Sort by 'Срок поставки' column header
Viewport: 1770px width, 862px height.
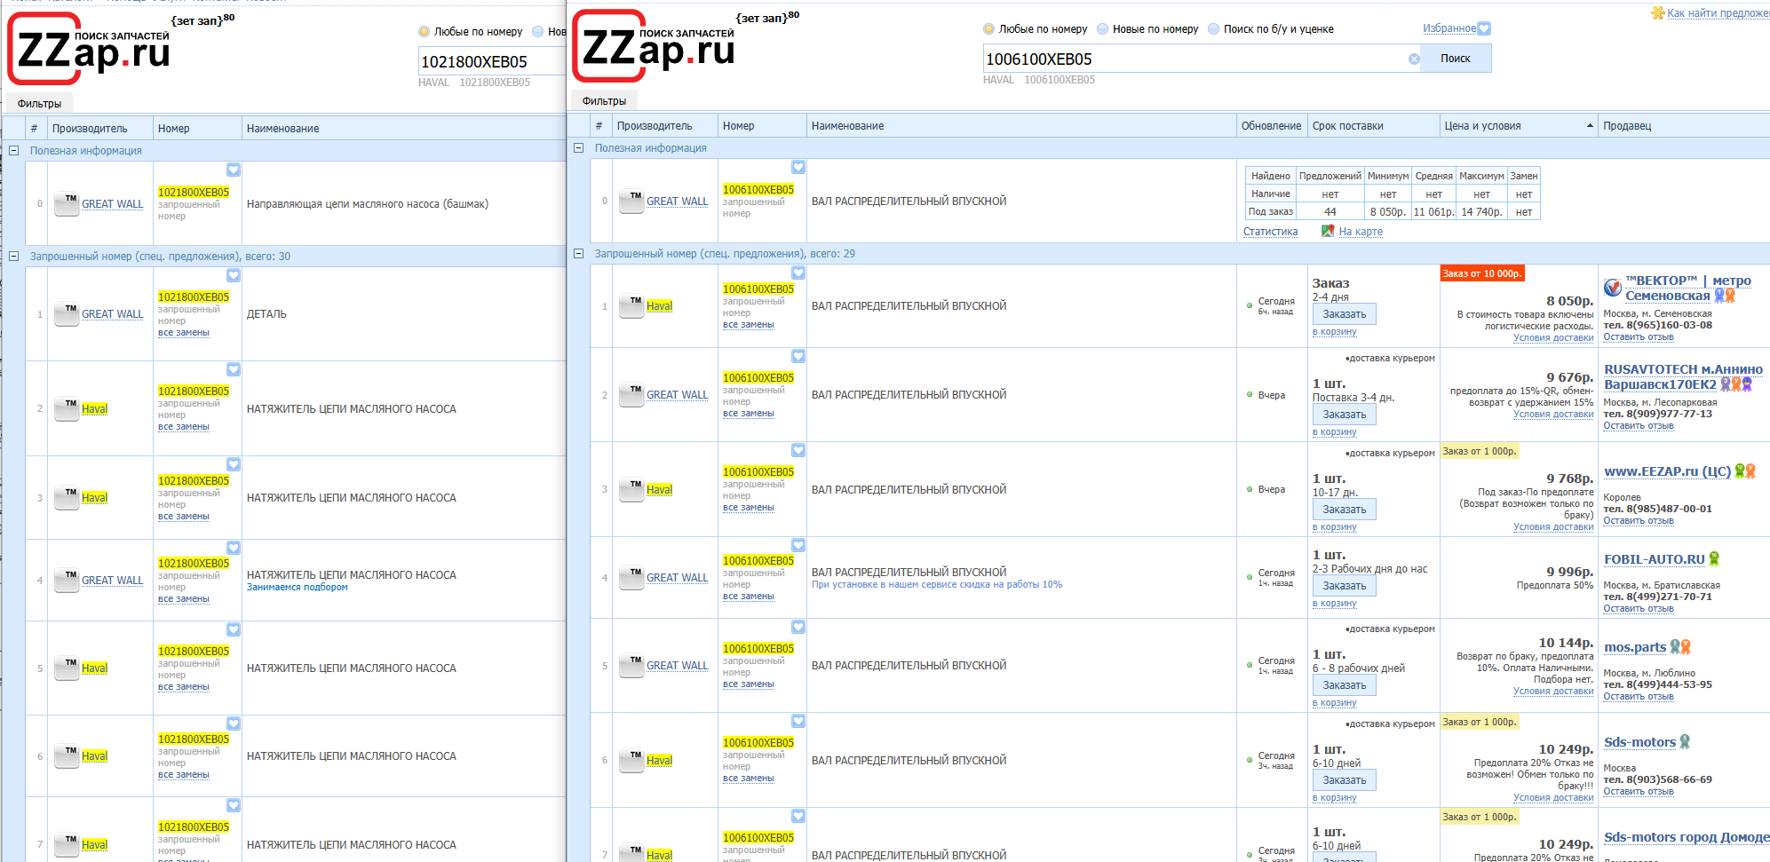click(x=1374, y=126)
